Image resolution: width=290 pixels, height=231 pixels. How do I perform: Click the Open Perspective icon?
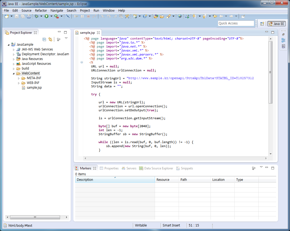262,24
